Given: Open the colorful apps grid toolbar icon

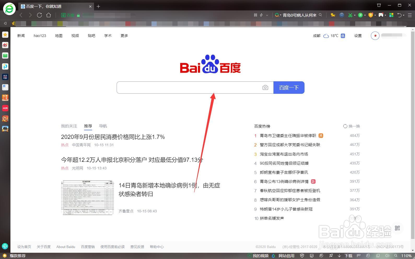Looking at the screenshot, I should pos(391,15).
